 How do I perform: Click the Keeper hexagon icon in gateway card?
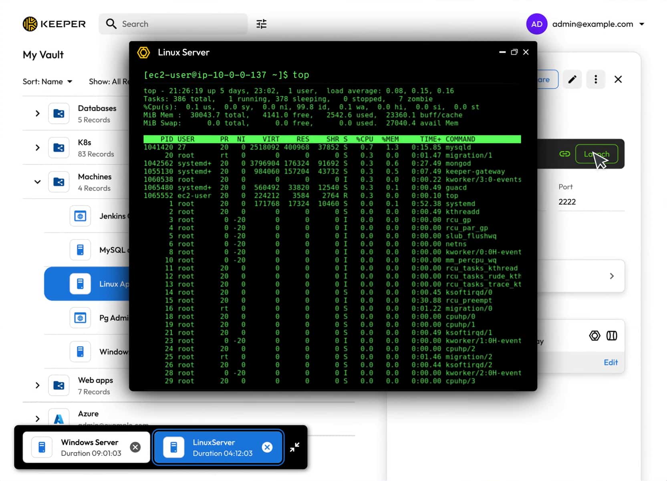[x=594, y=336]
